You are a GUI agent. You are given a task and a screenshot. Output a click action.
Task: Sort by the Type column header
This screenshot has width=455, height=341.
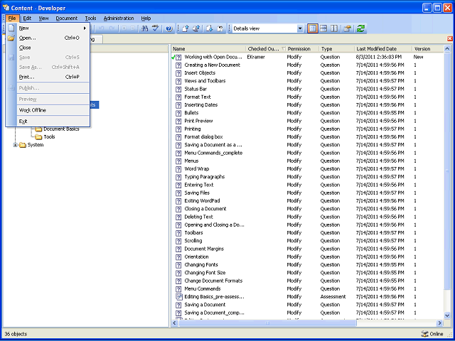coord(336,49)
